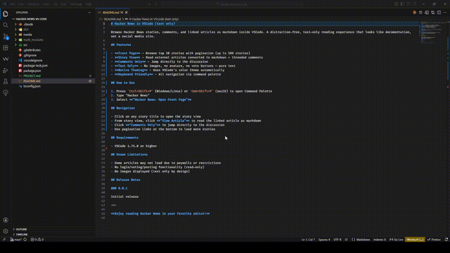Open the .gitignore file
The height and width of the screenshot is (253, 450).
[53, 55]
